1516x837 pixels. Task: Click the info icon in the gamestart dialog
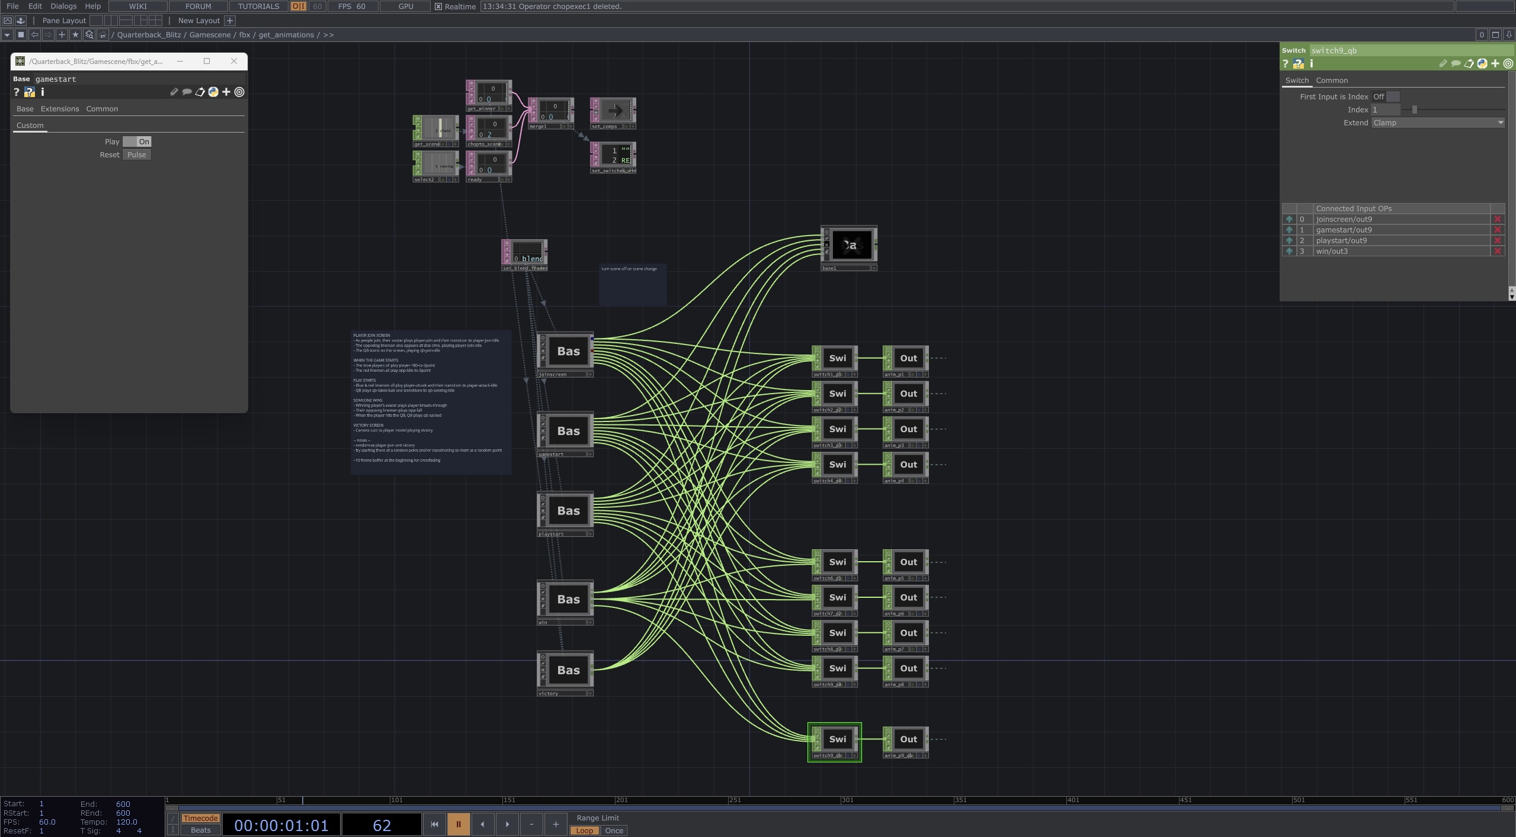point(42,92)
